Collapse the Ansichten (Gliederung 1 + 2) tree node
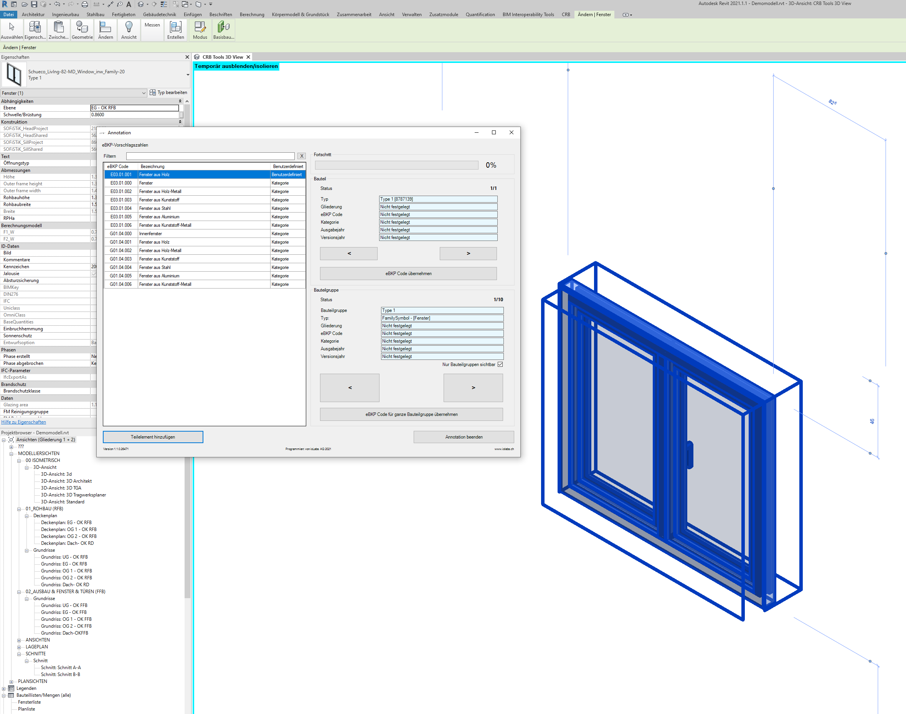Screen dimensions: 906x714 point(4,440)
